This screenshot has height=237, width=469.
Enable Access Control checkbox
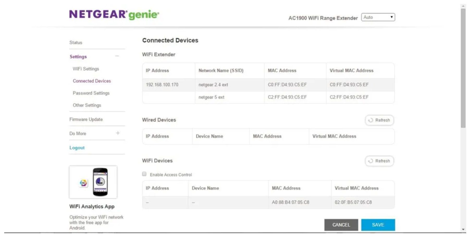point(144,174)
